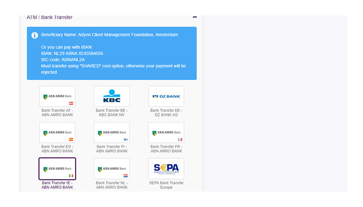This screenshot has width=363, height=207.
Task: Click the "Bank Transfer BE - KBC BANK NV" label
Action: [x=111, y=112]
